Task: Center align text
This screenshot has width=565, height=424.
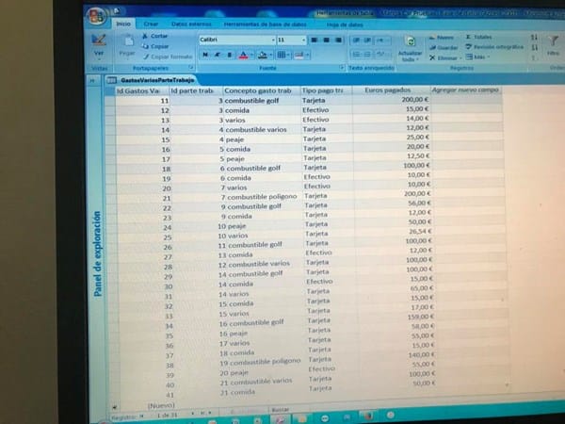Action: pos(326,40)
